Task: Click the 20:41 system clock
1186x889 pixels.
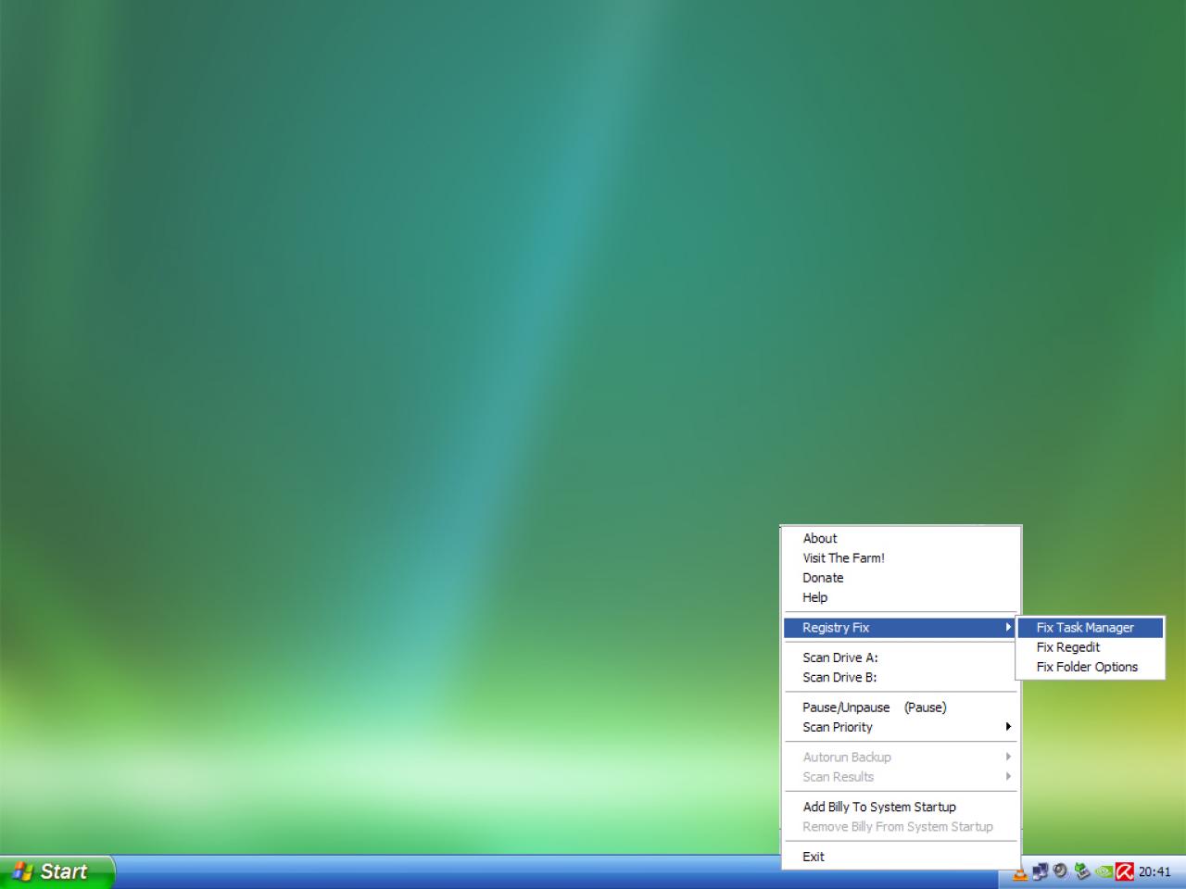Action: tap(1154, 871)
